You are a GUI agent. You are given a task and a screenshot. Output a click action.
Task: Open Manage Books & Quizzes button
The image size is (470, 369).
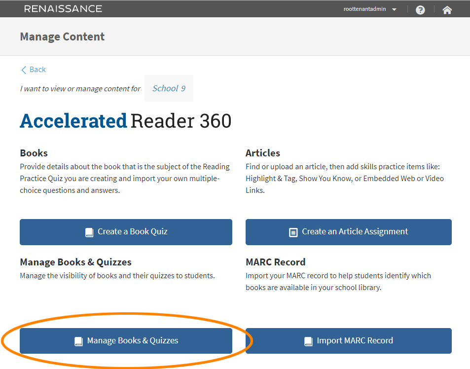click(126, 341)
